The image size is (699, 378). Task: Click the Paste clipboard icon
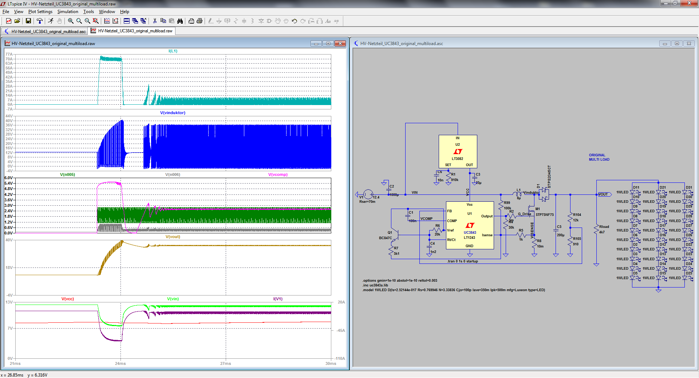pyautogui.click(x=171, y=21)
